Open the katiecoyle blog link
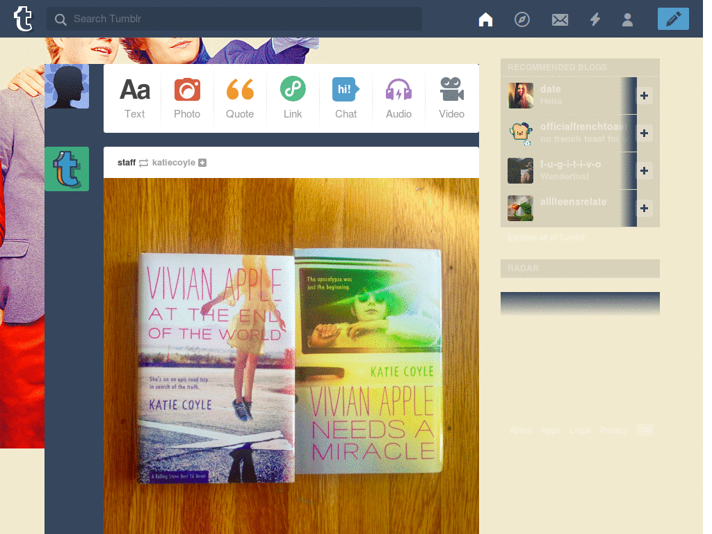 pos(173,163)
